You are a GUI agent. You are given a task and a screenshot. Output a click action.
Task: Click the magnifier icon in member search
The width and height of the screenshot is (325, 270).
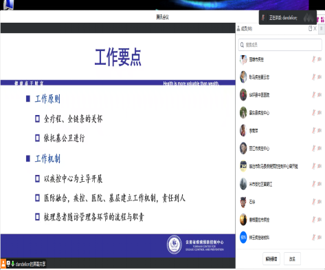click(242, 45)
